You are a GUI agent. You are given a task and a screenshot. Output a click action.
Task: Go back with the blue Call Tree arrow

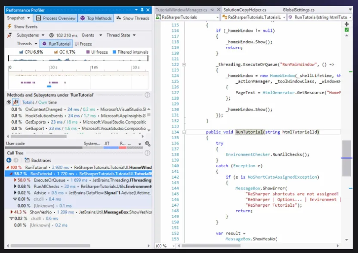point(9,160)
